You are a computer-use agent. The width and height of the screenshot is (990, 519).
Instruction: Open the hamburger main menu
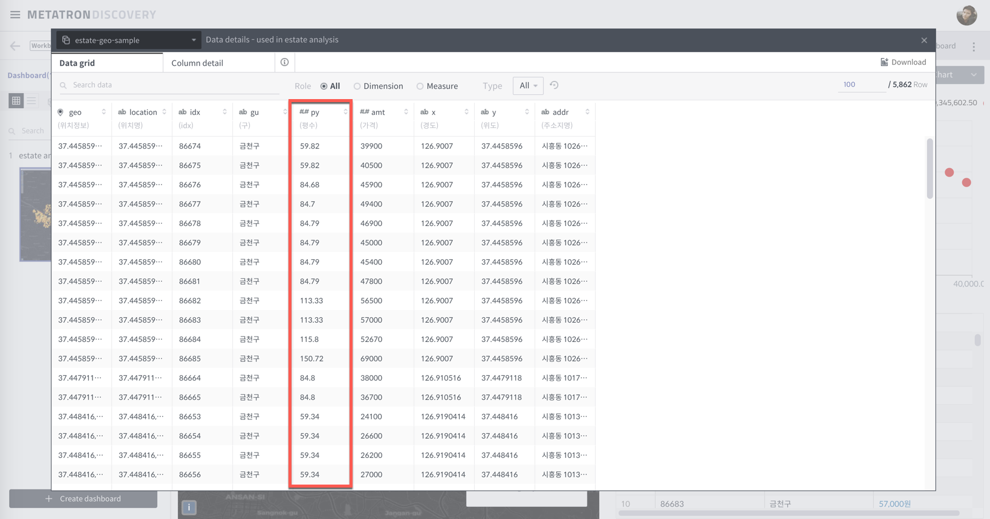15,15
